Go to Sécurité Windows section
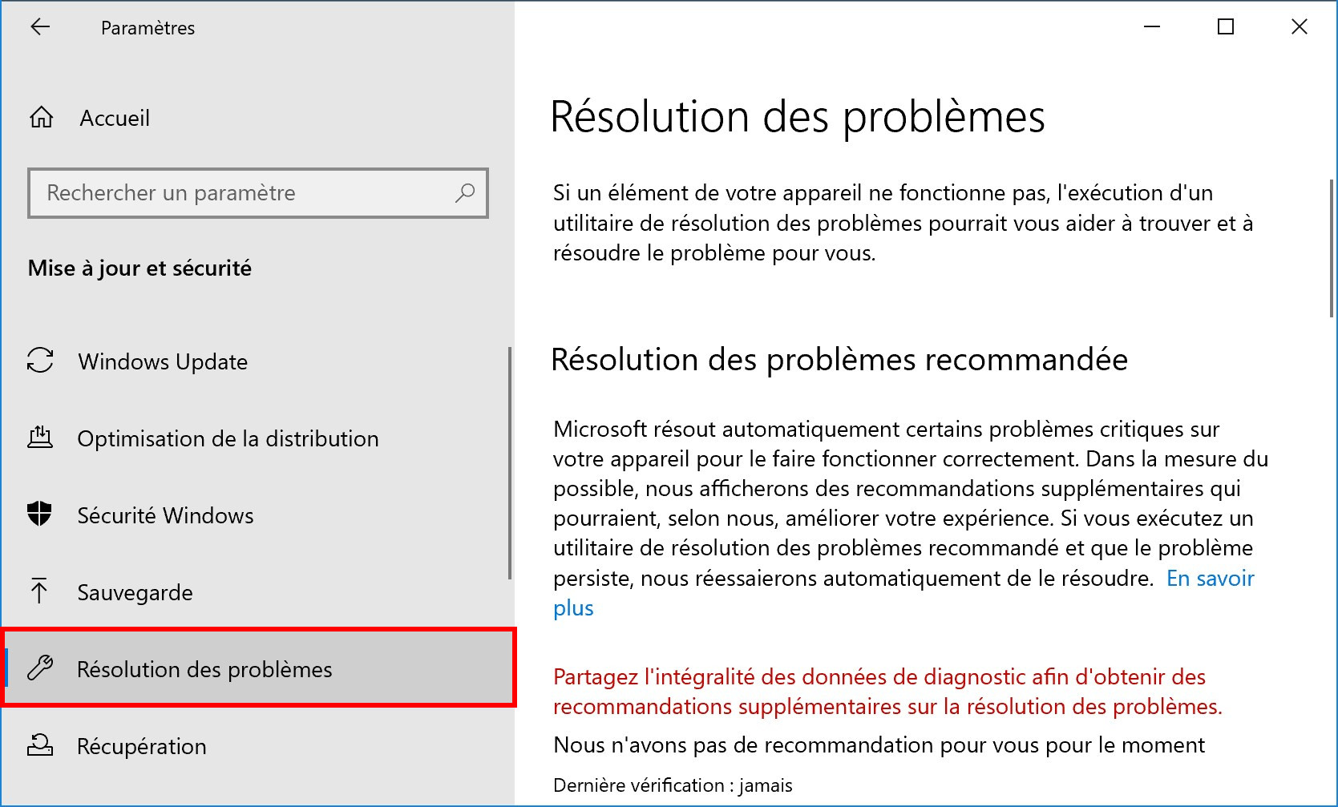1338x807 pixels. [255, 515]
